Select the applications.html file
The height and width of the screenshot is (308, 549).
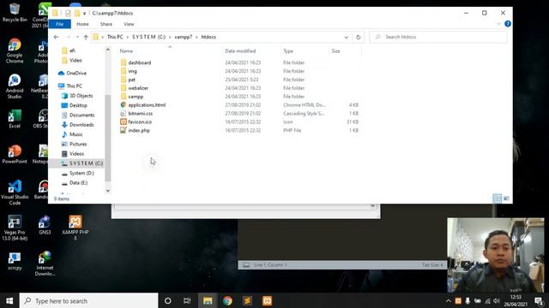(147, 104)
